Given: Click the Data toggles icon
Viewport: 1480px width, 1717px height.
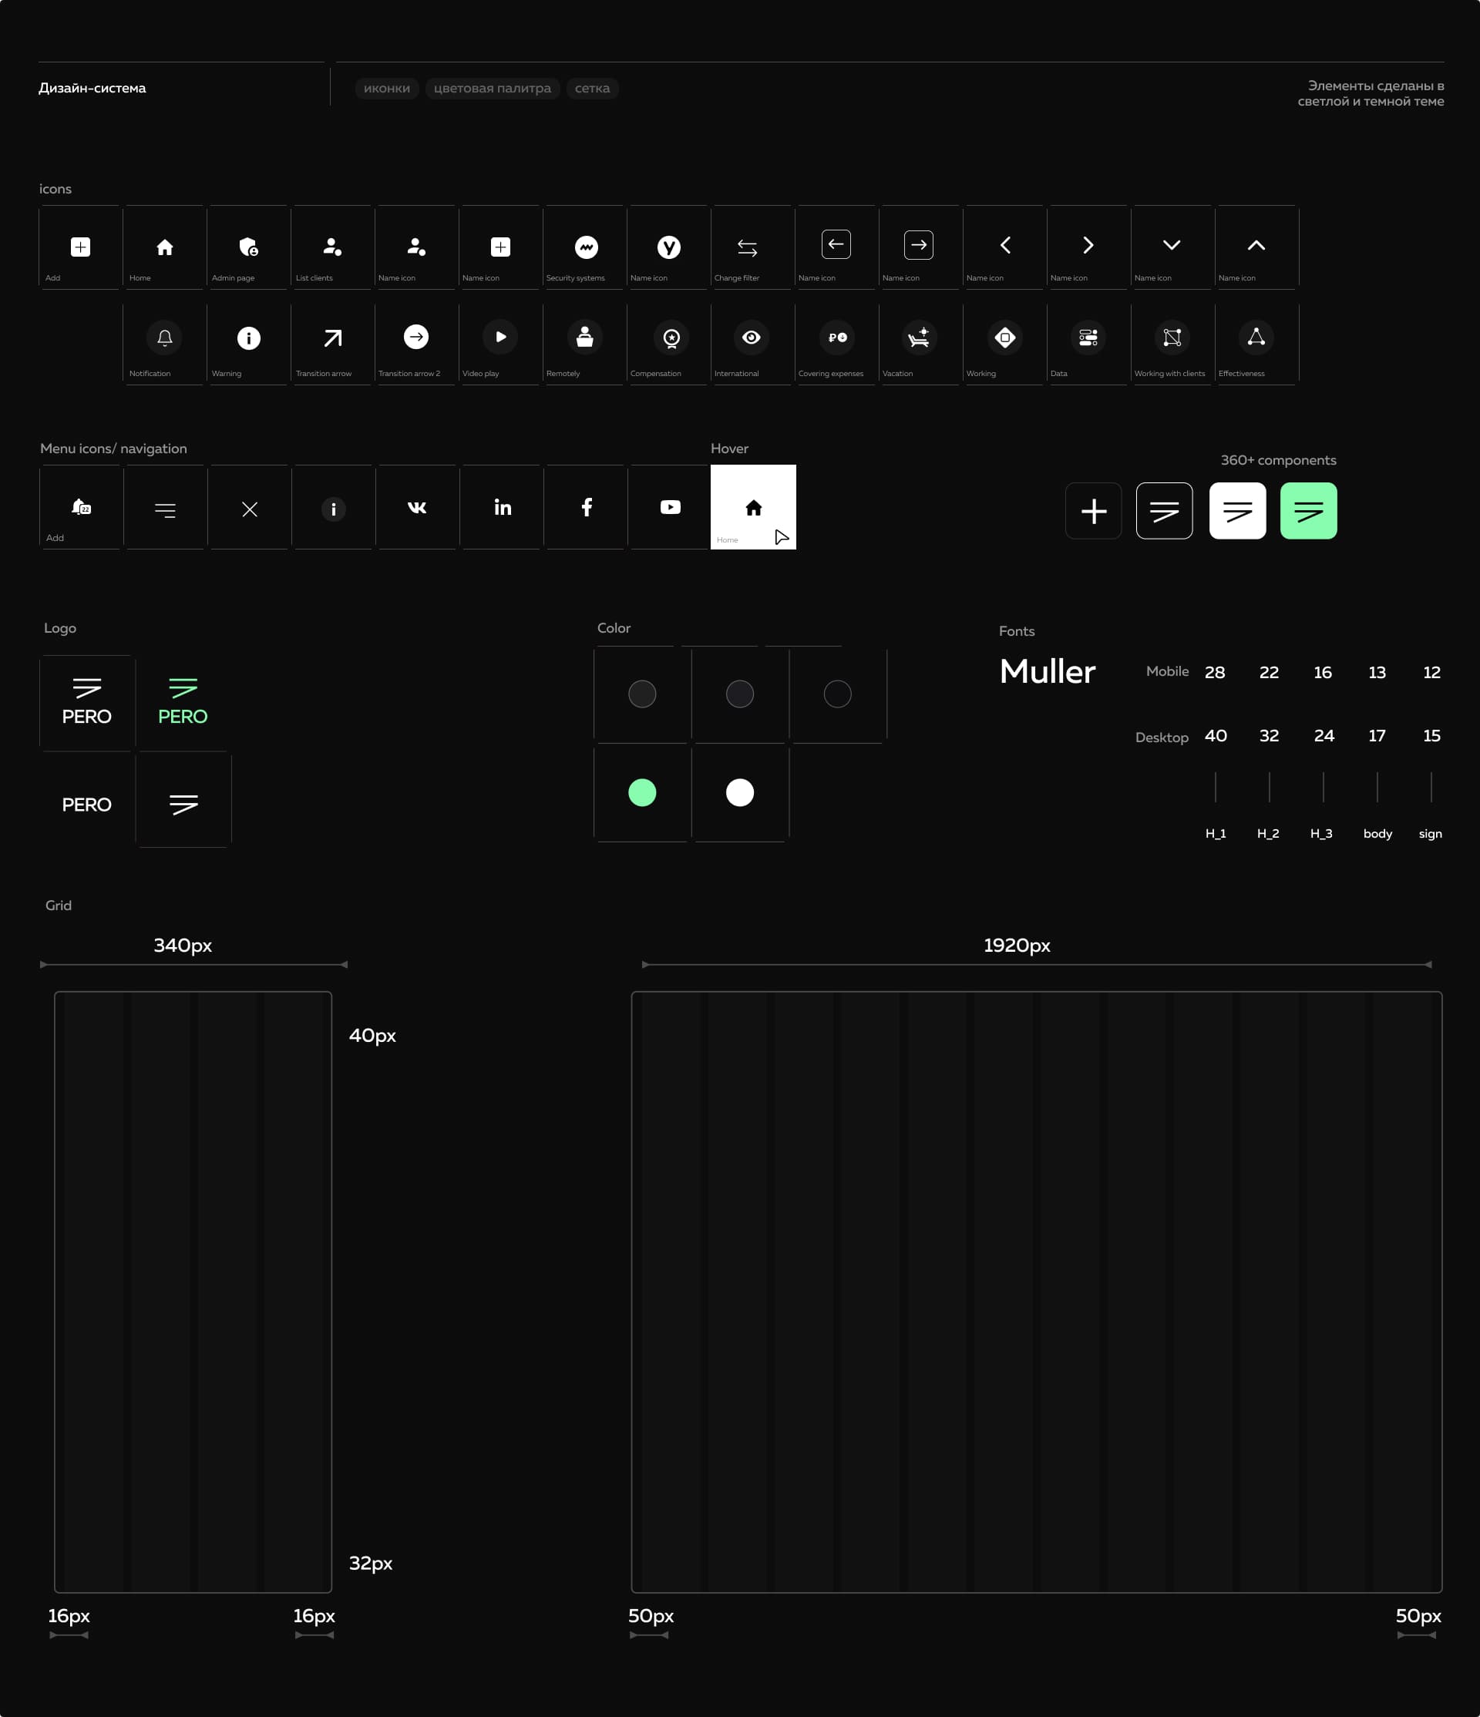Looking at the screenshot, I should pyautogui.click(x=1088, y=338).
